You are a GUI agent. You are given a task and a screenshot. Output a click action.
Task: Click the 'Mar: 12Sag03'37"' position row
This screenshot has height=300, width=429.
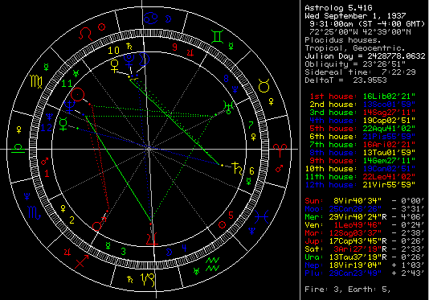(365, 233)
